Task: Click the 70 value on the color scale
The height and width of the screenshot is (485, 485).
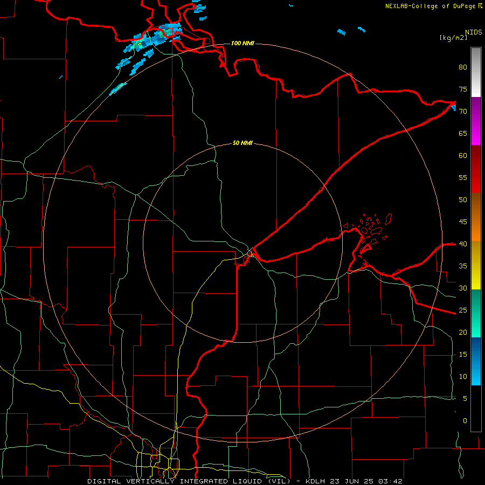Action: click(463, 112)
